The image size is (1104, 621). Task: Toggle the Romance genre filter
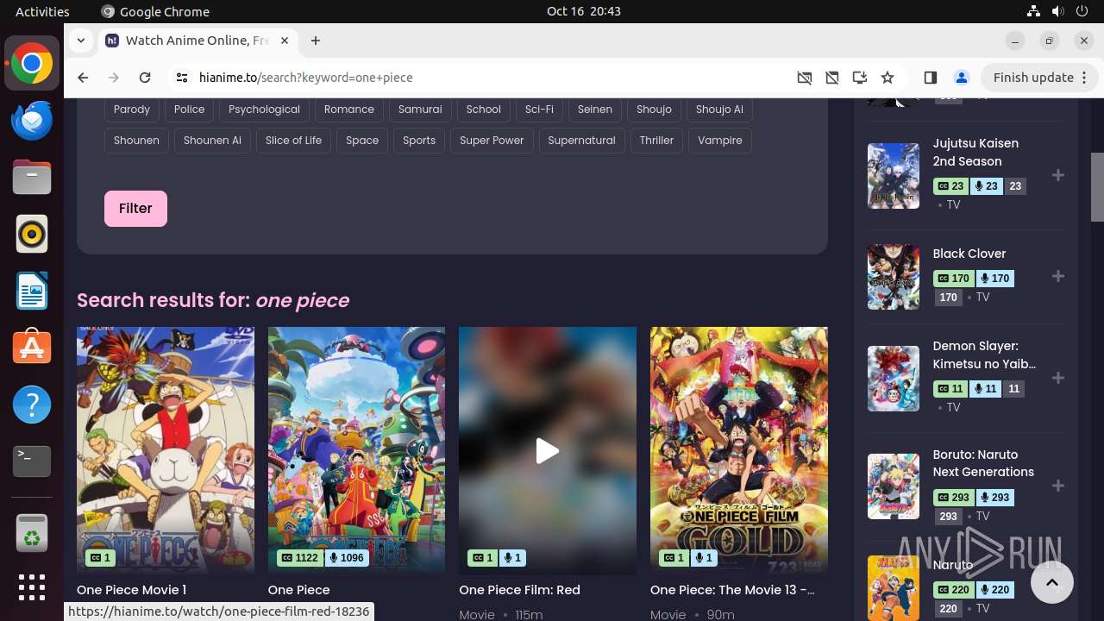(349, 110)
